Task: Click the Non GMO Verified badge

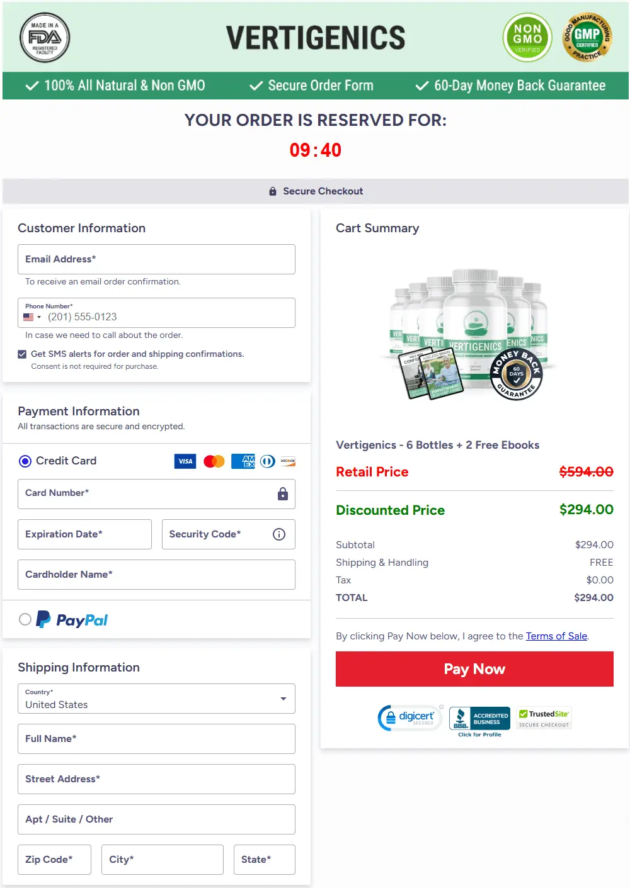Action: (x=527, y=38)
